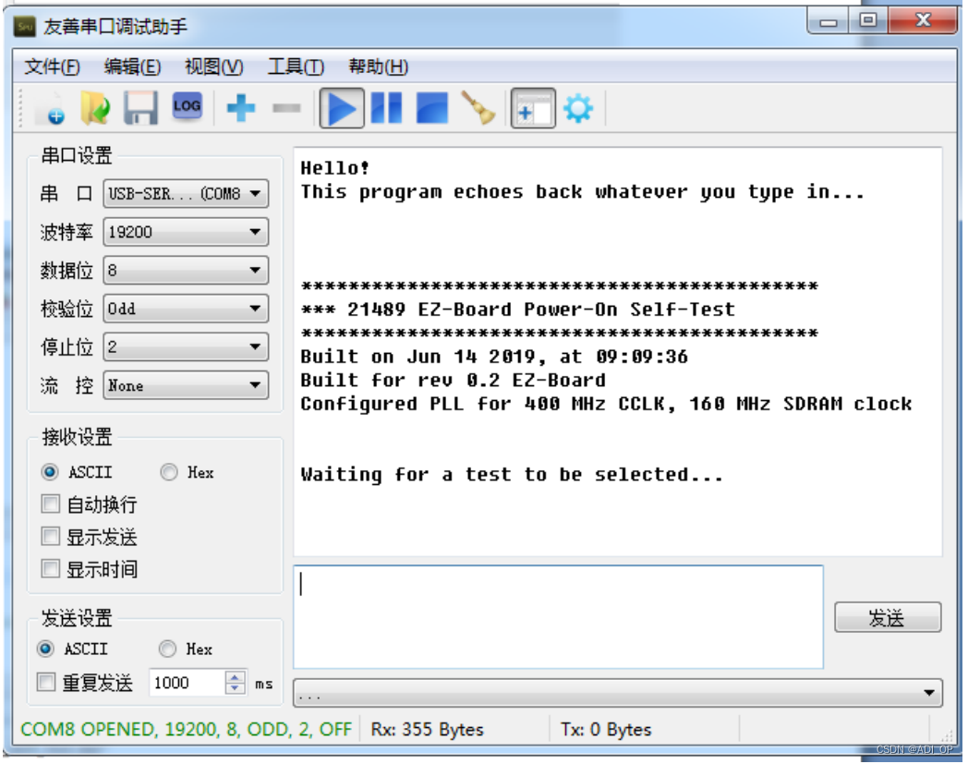
Task: Click the add-window toolbar icon
Action: pyautogui.click(x=533, y=109)
